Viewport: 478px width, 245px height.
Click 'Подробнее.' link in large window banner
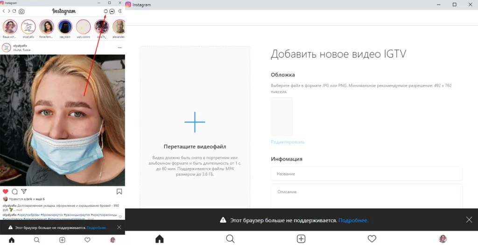353,220
